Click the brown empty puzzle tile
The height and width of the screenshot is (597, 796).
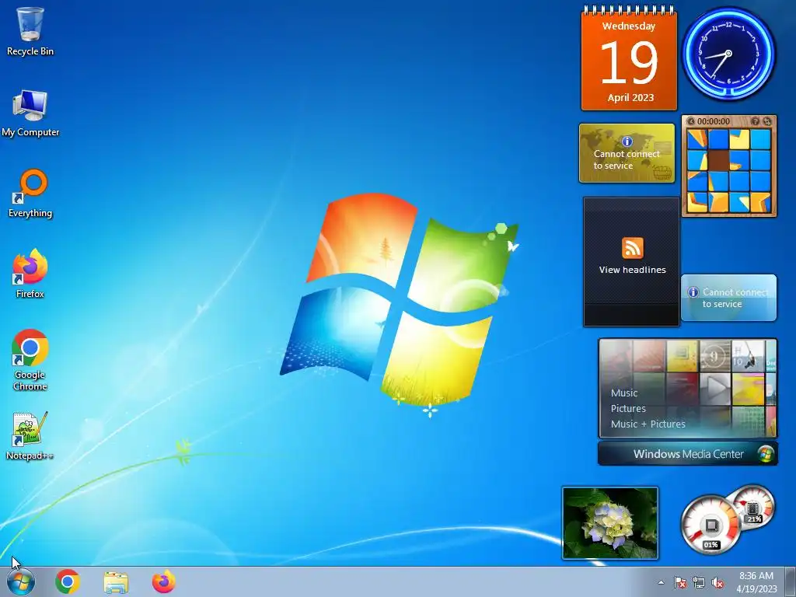tap(718, 160)
